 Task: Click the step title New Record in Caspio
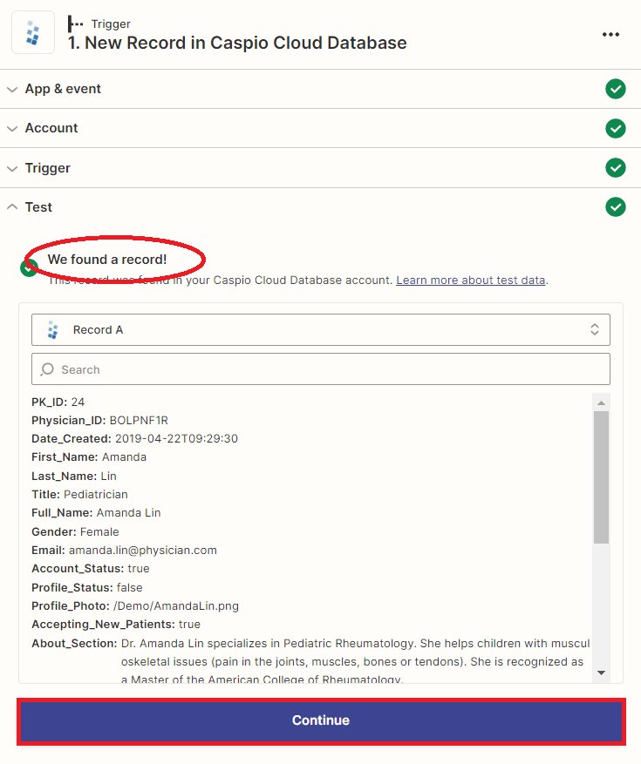click(x=237, y=43)
